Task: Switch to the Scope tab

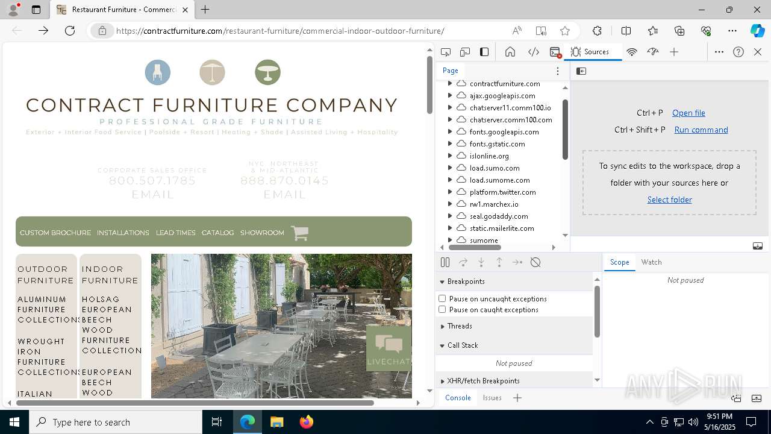Action: (619, 262)
